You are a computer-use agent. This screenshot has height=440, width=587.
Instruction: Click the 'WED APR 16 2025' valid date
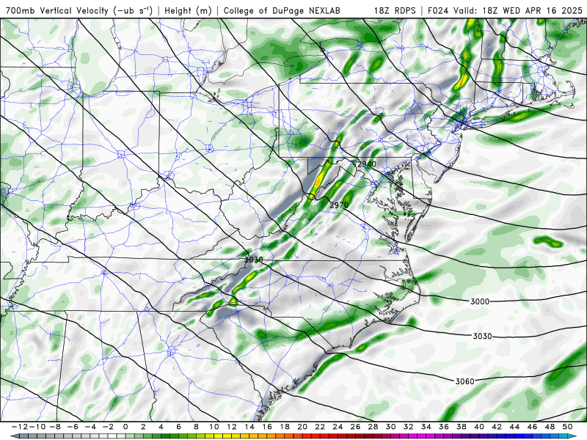tap(542, 10)
